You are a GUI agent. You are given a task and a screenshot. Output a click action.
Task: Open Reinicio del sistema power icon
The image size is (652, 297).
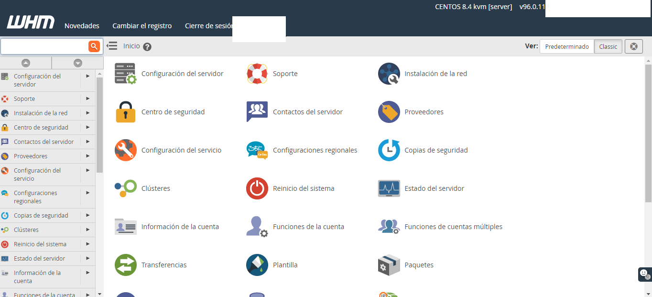pyautogui.click(x=257, y=188)
